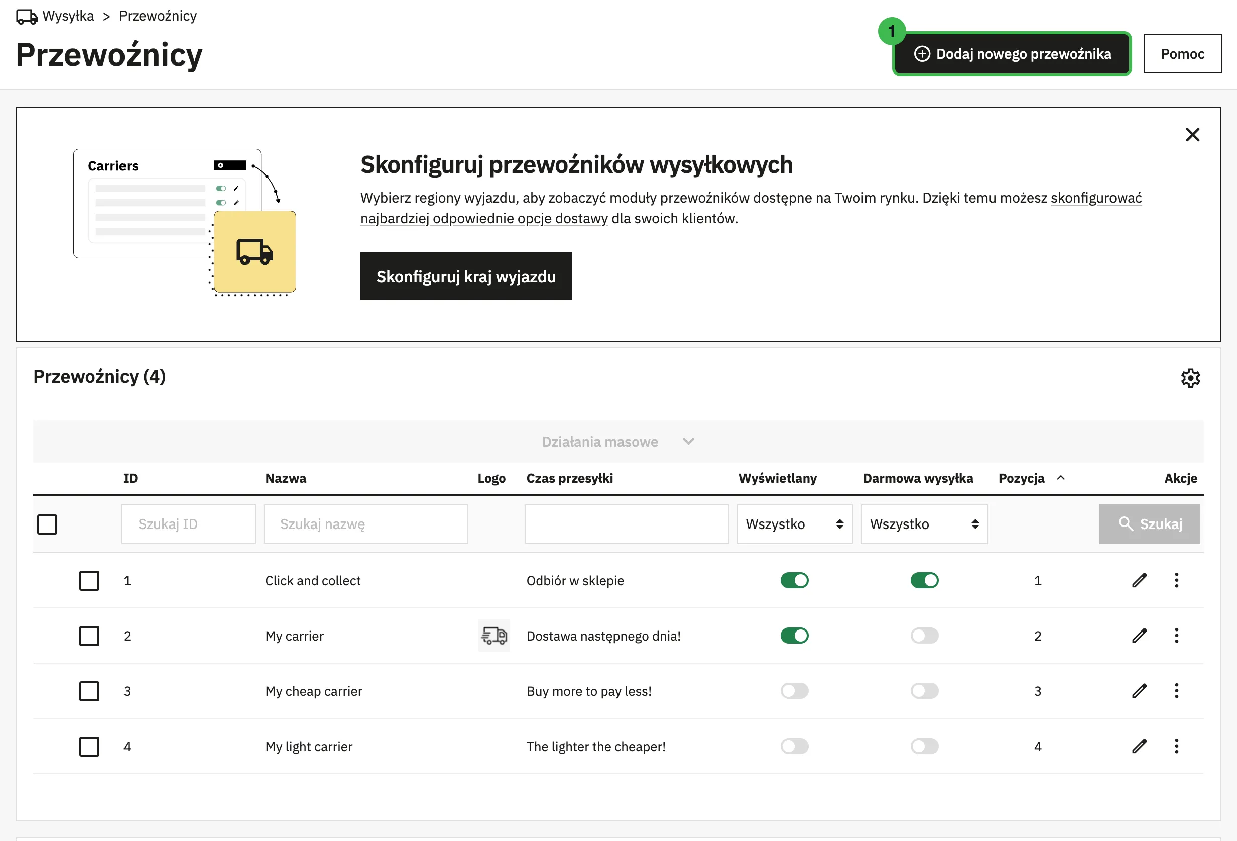Select checkbox for My carrier row

[x=89, y=636]
